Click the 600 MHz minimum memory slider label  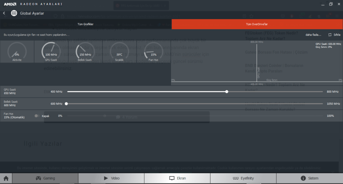(x=56, y=103)
